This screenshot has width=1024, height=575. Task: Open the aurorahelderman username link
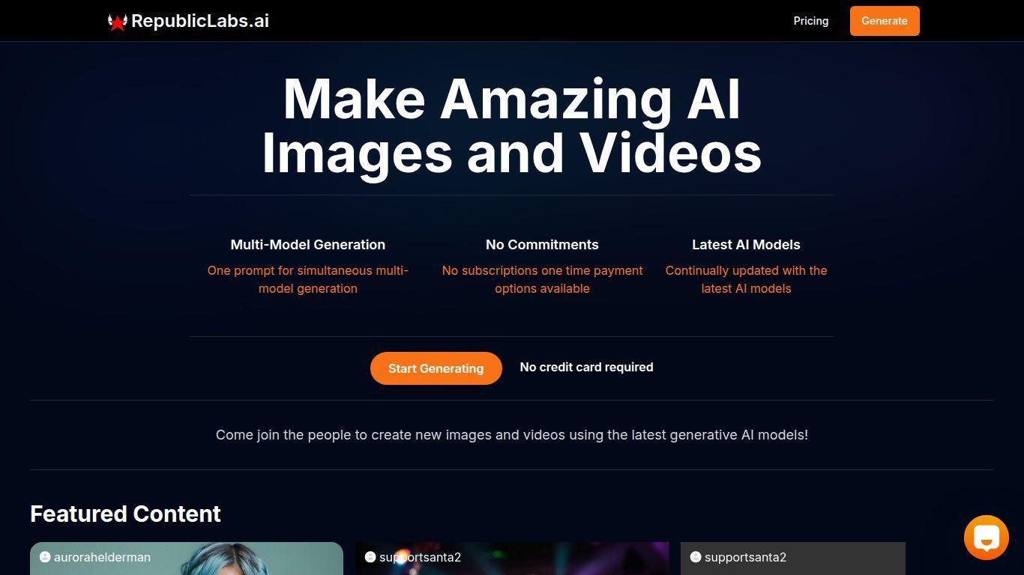[x=102, y=557]
